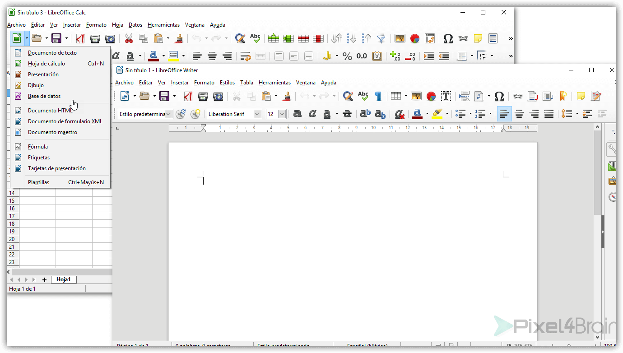
Task: Open the Liberation Serif font name dropdown
Action: tap(258, 114)
